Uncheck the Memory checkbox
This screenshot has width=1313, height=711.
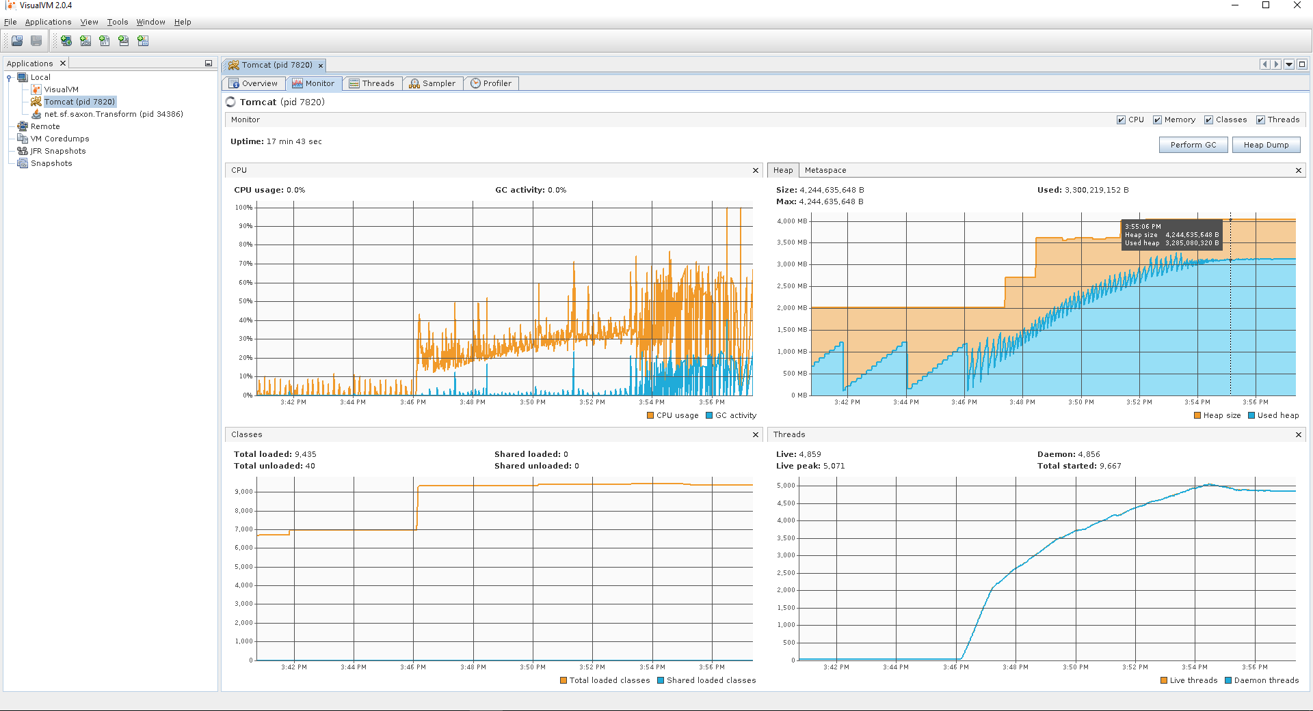[x=1158, y=120]
